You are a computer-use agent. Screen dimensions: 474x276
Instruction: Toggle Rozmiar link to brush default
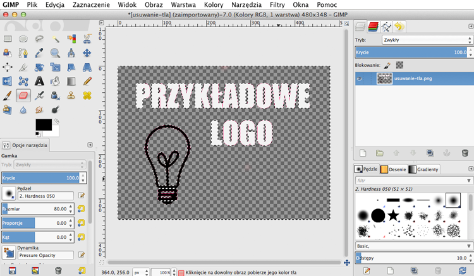tap(81, 208)
